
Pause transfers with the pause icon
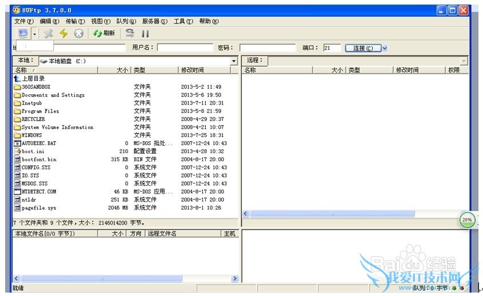pyautogui.click(x=145, y=33)
